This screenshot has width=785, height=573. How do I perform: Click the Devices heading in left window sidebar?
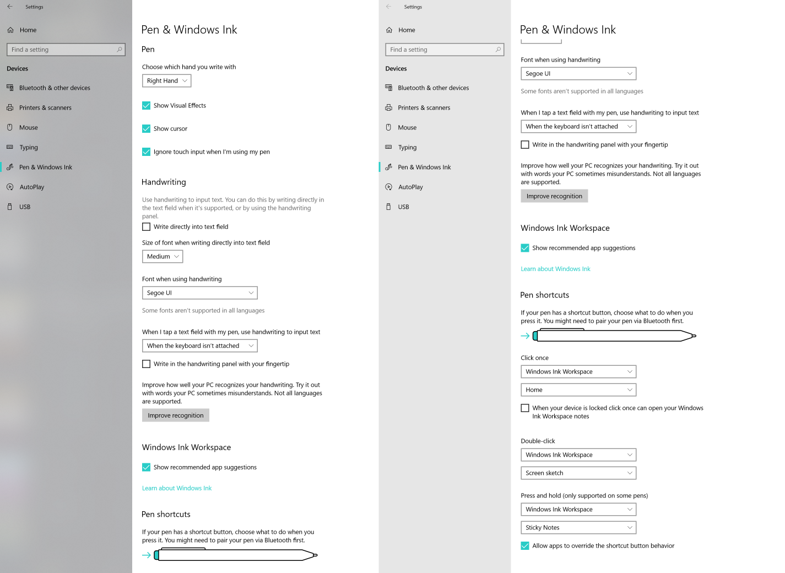[x=17, y=69]
